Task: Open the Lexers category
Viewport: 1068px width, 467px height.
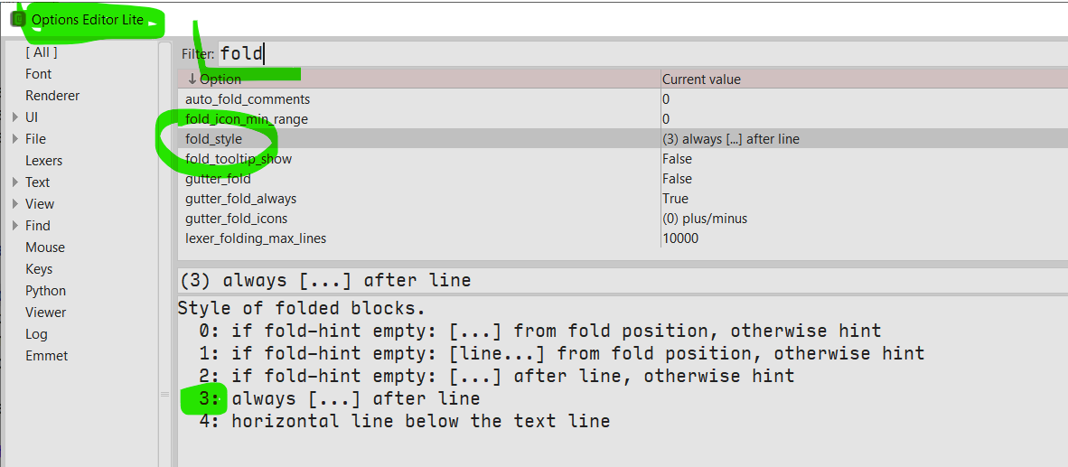Action: (43, 161)
